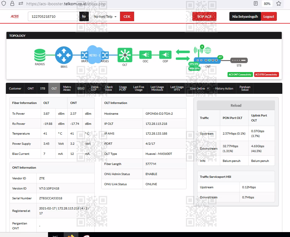Click the ONT modem icon in topology
The width and height of the screenshot is (290, 237).
(x=207, y=60)
